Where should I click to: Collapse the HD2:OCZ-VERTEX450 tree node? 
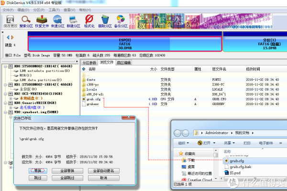tap(5, 94)
